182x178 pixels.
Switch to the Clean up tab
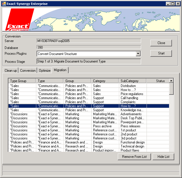coord(11,71)
